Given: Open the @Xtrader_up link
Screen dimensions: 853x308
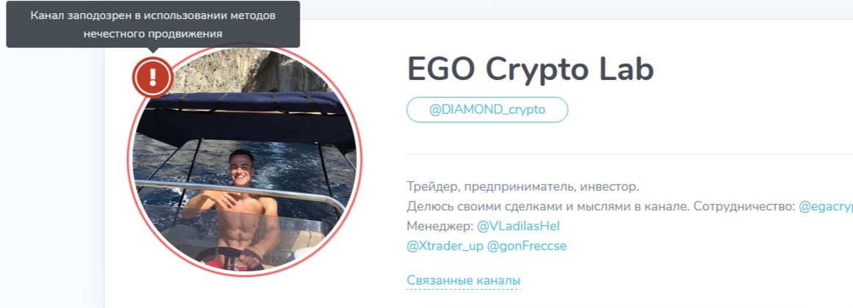Looking at the screenshot, I should (x=445, y=246).
